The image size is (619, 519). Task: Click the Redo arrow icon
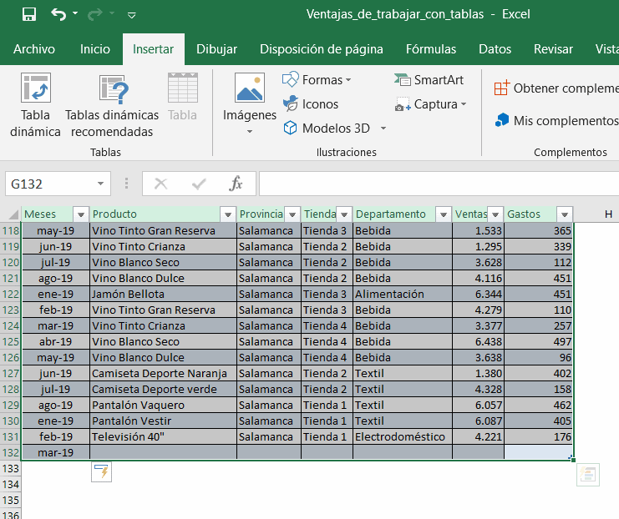[x=95, y=15]
